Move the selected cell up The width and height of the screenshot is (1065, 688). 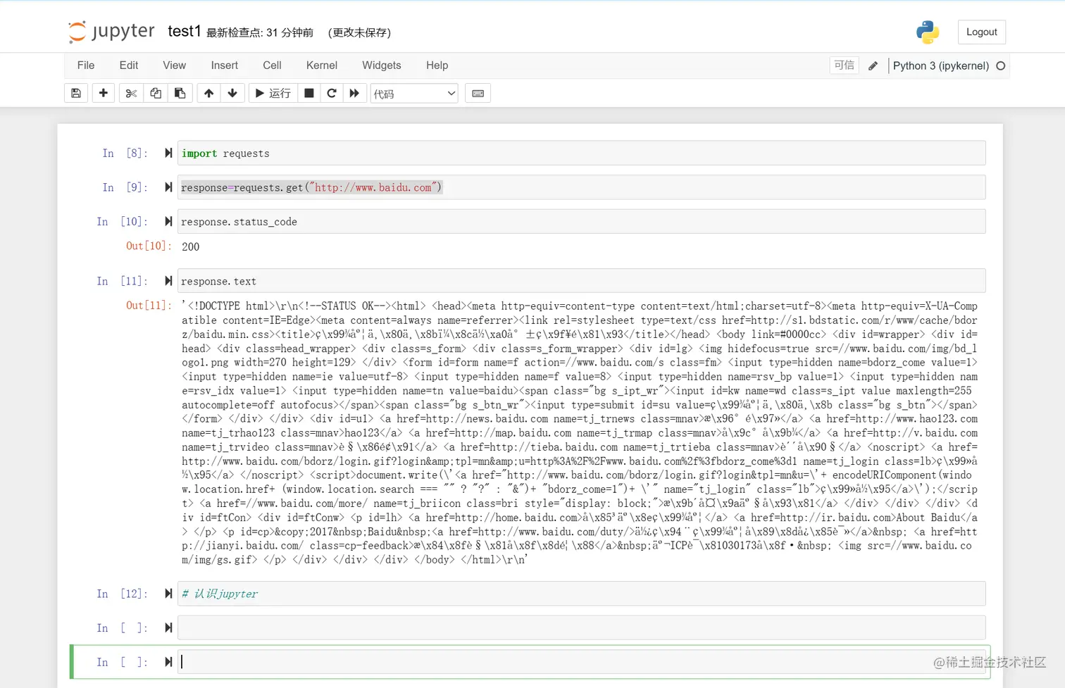click(208, 93)
